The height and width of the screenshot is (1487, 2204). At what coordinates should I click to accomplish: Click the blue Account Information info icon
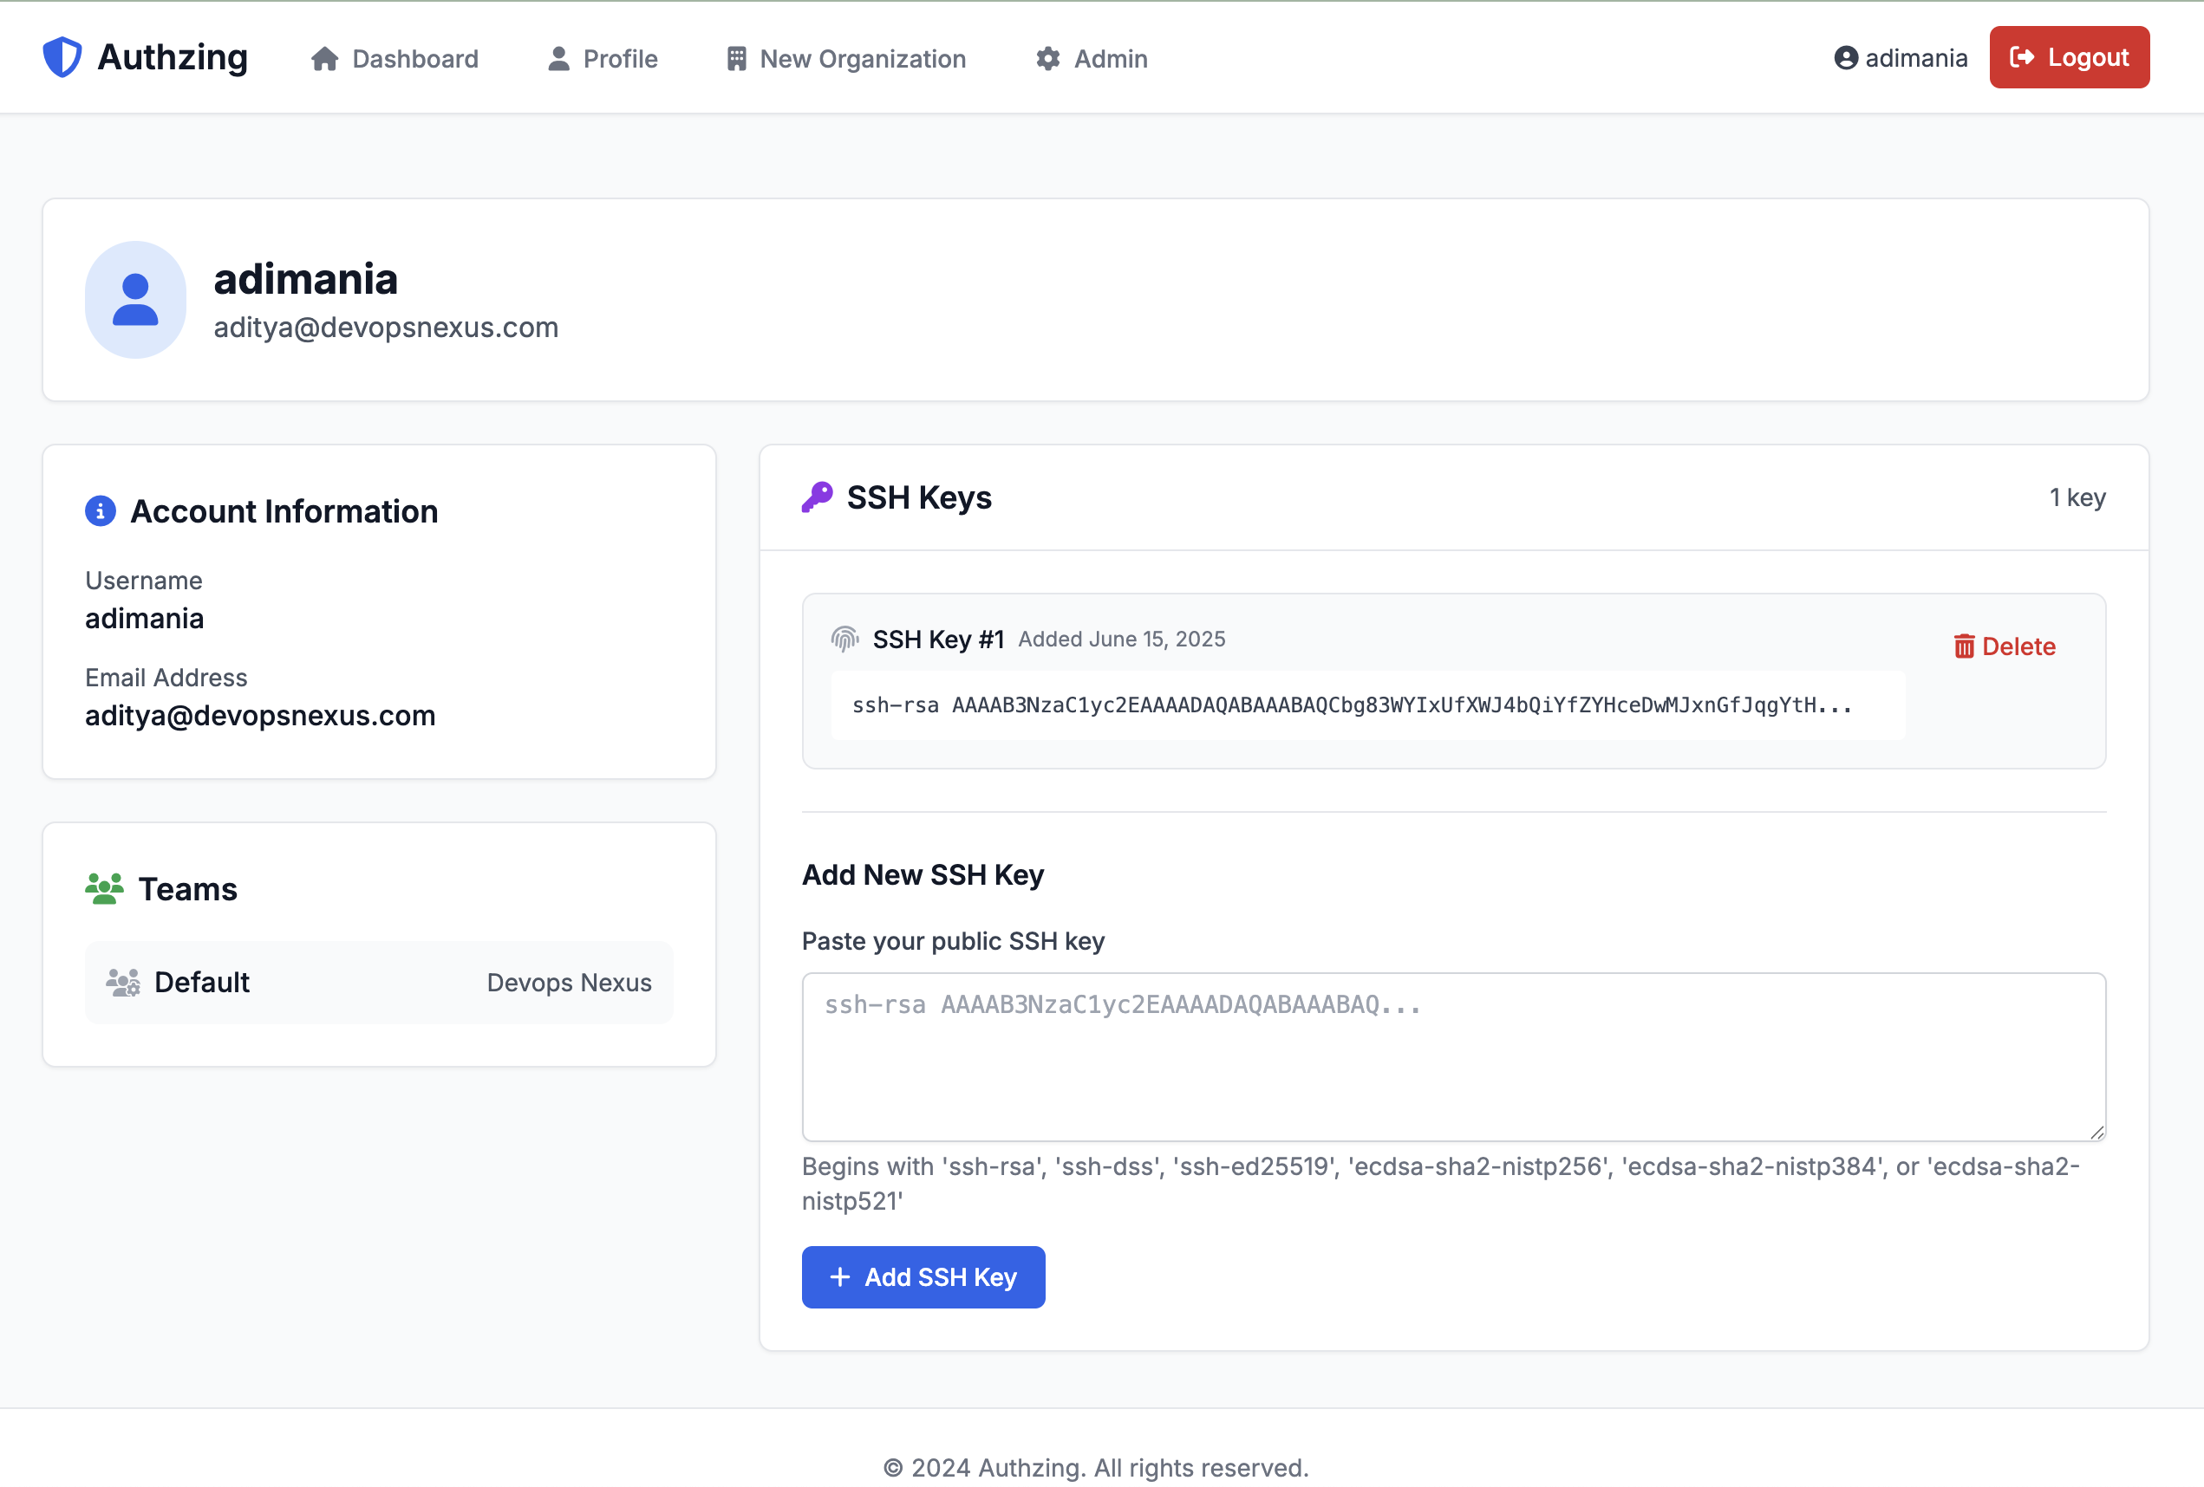[x=101, y=510]
